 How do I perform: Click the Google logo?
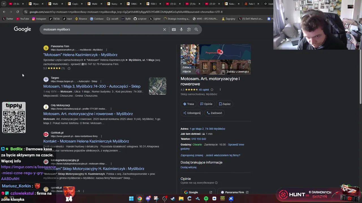pos(22,29)
